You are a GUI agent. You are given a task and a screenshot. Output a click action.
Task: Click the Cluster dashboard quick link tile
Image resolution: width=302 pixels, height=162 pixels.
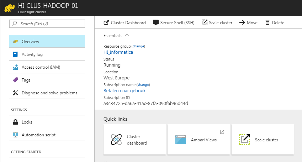[x=134, y=140]
